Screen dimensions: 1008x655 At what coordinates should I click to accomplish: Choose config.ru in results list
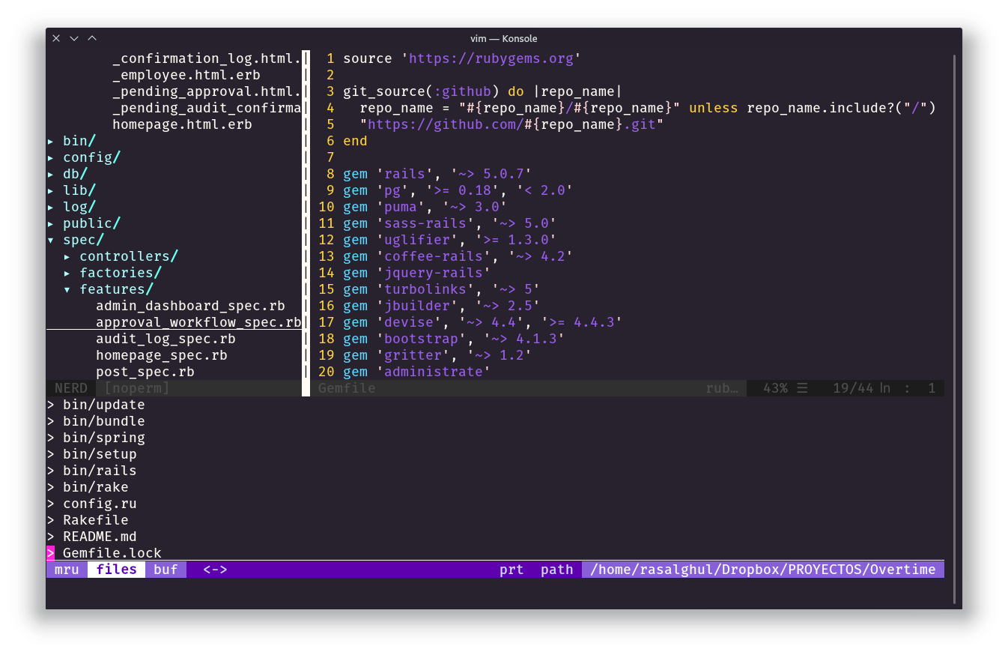pyautogui.click(x=100, y=504)
